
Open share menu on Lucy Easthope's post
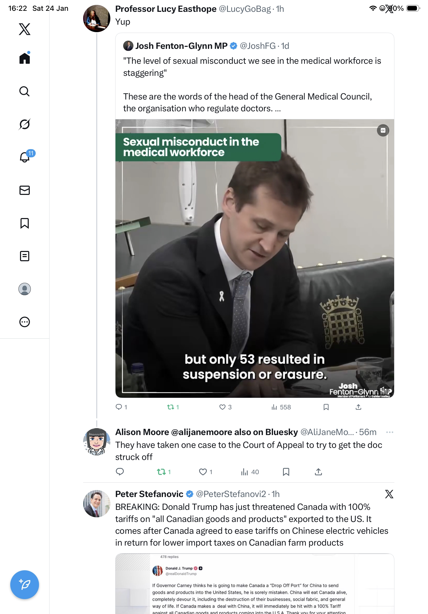click(x=358, y=407)
